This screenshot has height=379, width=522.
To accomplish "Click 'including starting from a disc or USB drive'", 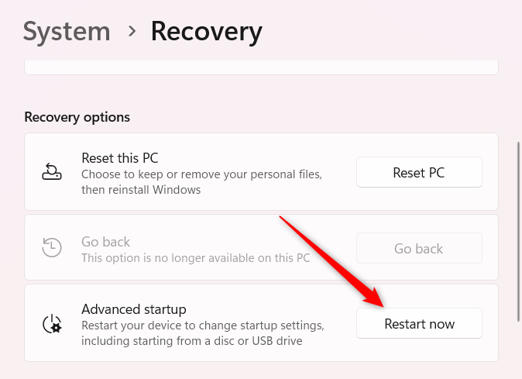I will pos(191,341).
